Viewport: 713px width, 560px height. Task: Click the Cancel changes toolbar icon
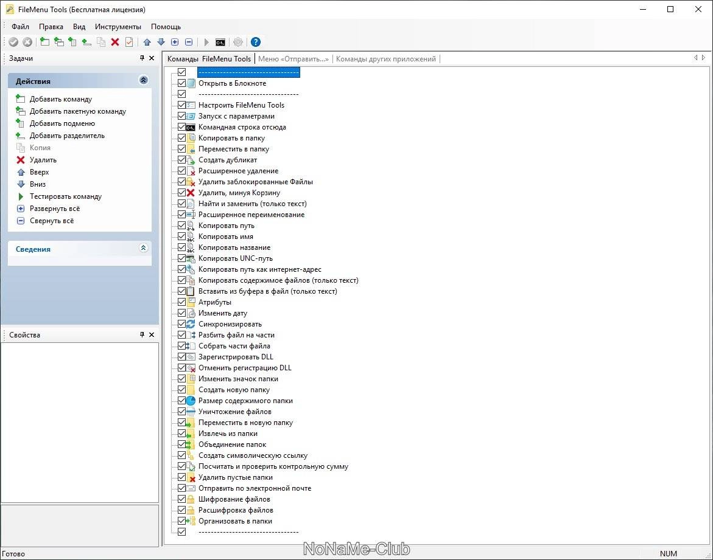27,42
